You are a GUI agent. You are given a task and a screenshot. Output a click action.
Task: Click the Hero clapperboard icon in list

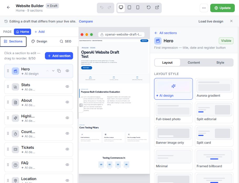(x=15, y=71)
